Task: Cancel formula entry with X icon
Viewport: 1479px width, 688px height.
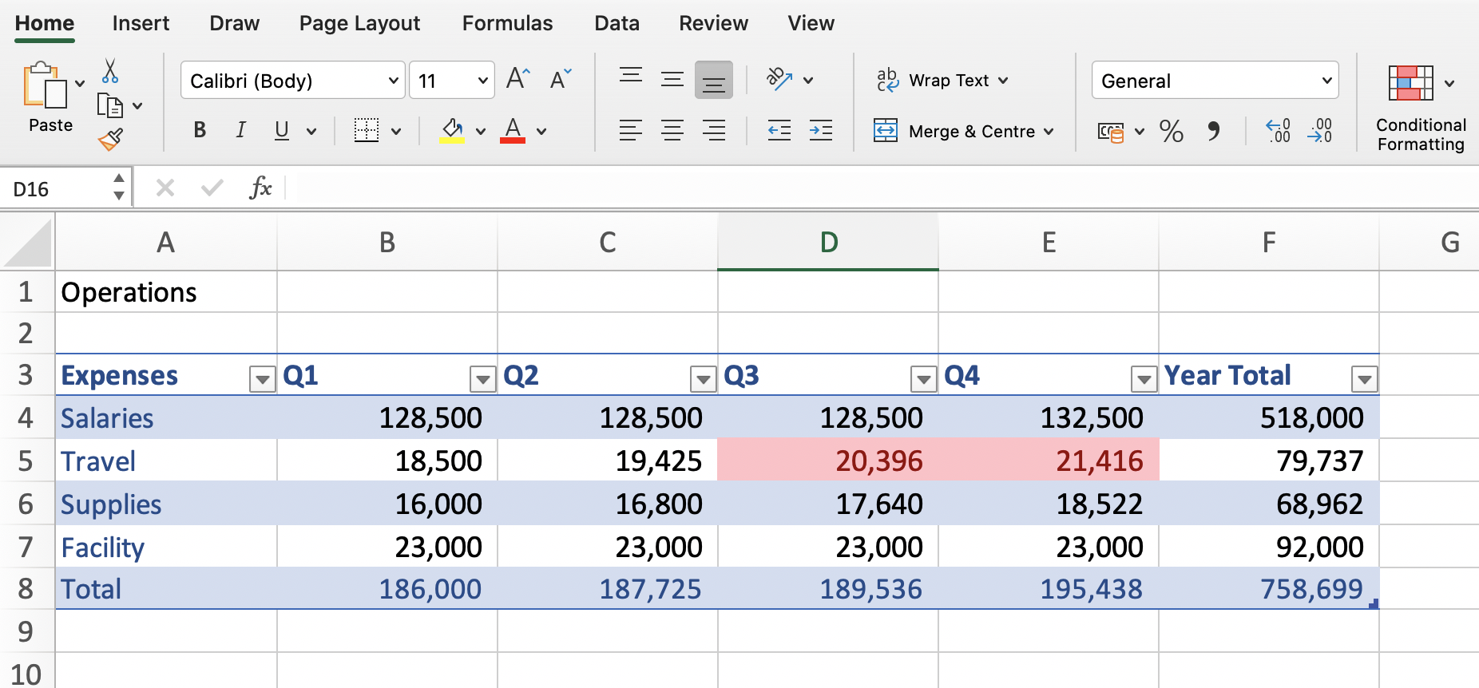Action: click(x=165, y=188)
